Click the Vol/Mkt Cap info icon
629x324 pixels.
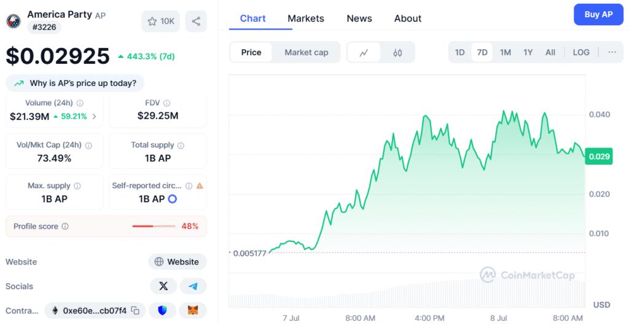click(x=88, y=145)
